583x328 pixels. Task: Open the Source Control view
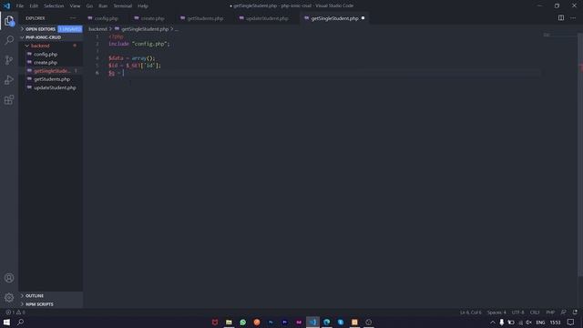click(9, 60)
